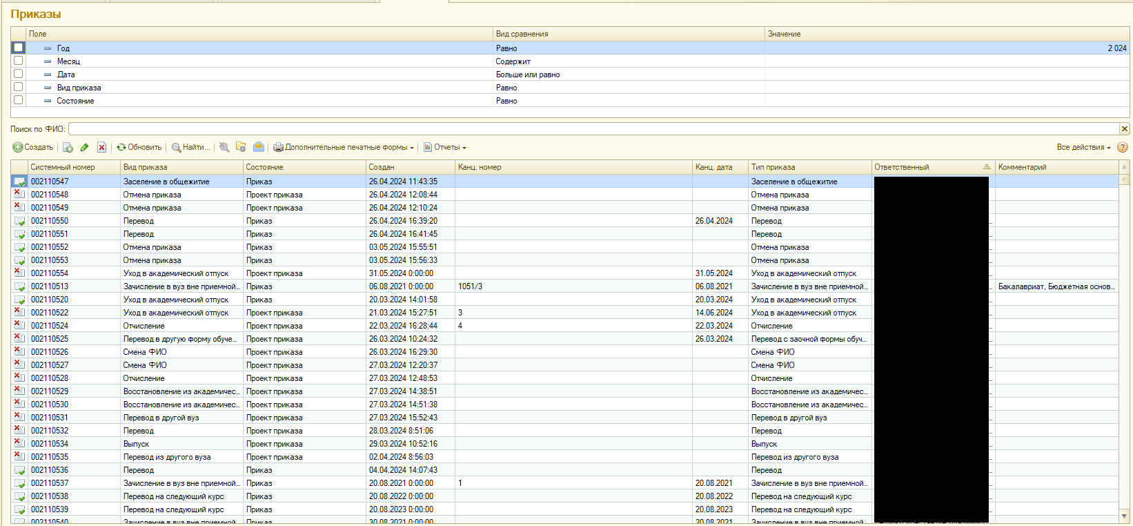The image size is (1133, 526).
Task: Open help via the question mark icon
Action: pyautogui.click(x=1123, y=147)
